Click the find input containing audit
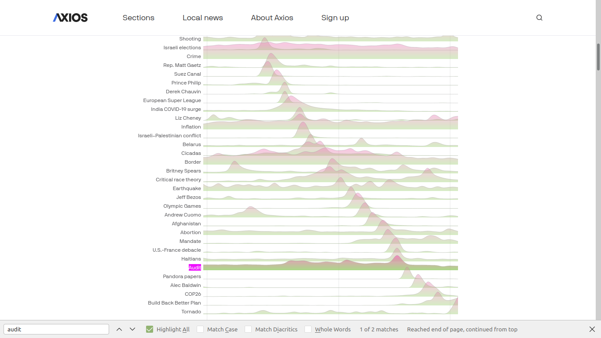This screenshot has height=338, width=601. [x=56, y=329]
